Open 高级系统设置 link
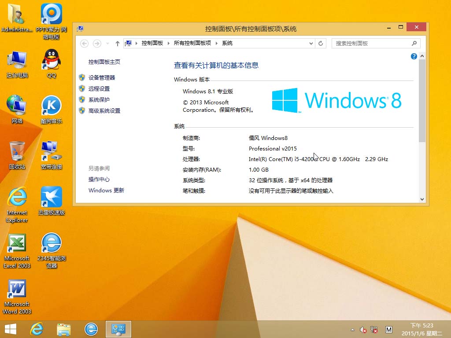 (x=104, y=110)
